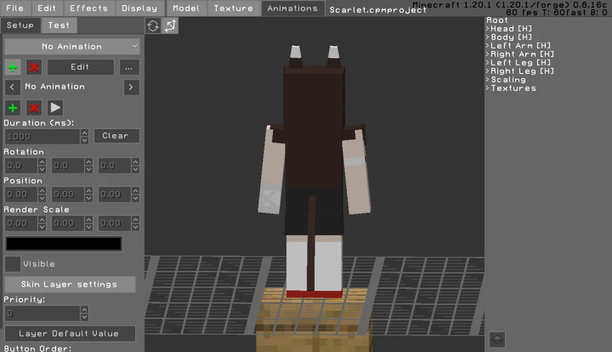Click the Clear button
The image size is (612, 352).
(117, 136)
